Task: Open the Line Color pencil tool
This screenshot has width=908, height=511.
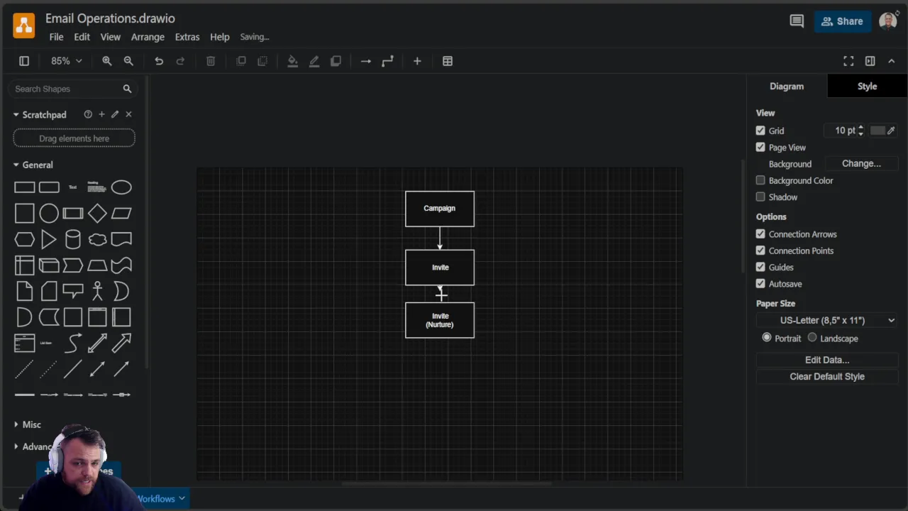Action: click(x=314, y=61)
